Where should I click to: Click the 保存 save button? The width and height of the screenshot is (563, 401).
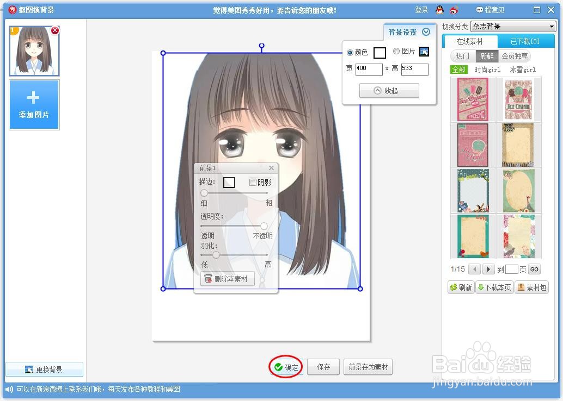pos(323,367)
